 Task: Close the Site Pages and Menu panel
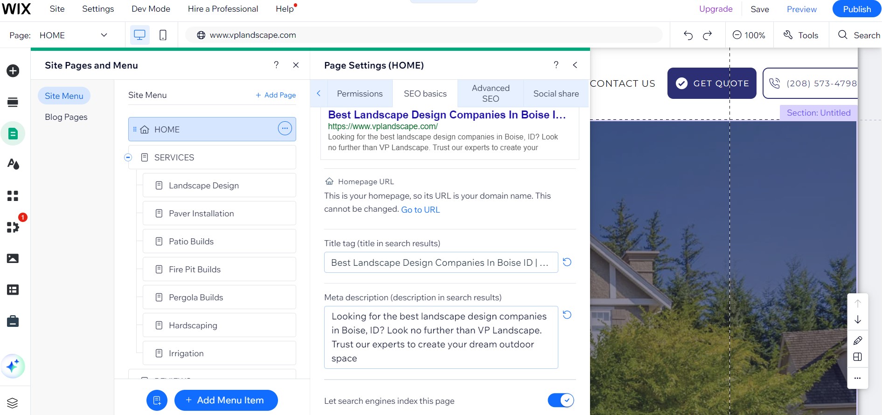click(296, 65)
